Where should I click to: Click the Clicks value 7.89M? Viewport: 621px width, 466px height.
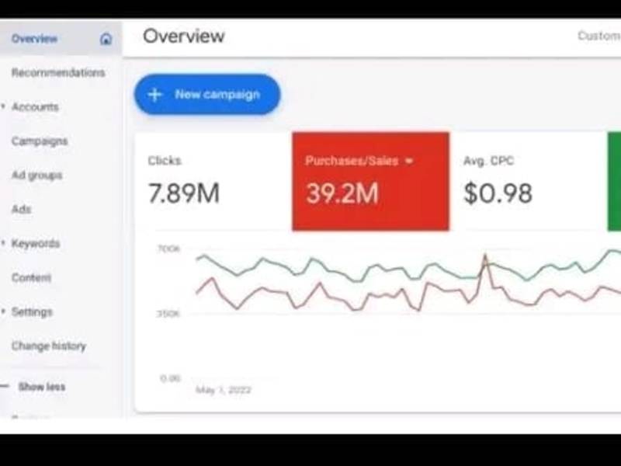tap(184, 193)
